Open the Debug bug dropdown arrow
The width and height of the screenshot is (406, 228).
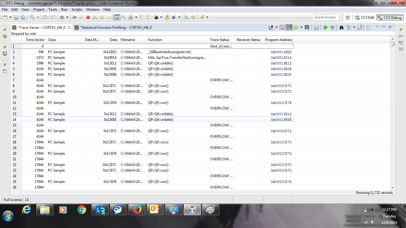67,18
